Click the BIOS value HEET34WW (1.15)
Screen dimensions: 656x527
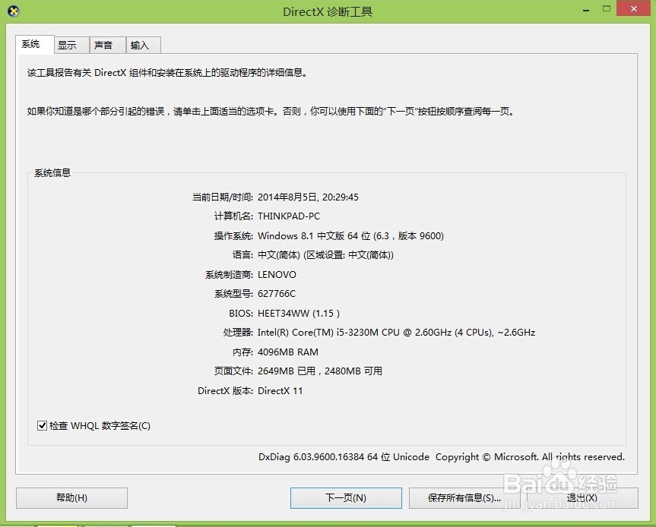299,313
